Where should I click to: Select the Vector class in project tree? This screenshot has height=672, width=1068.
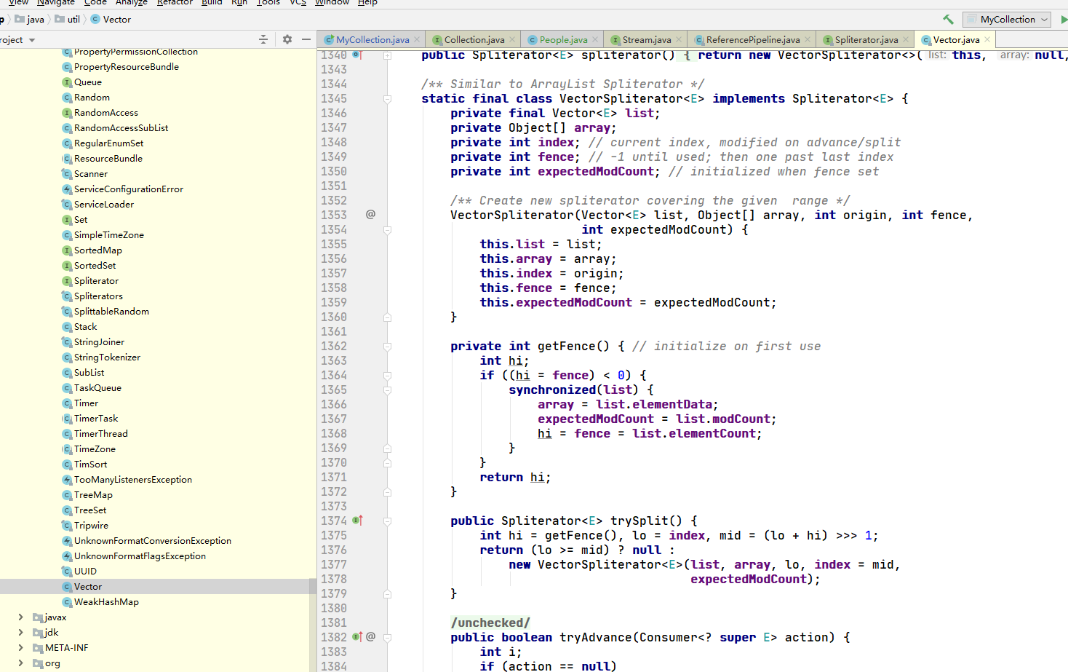87,587
